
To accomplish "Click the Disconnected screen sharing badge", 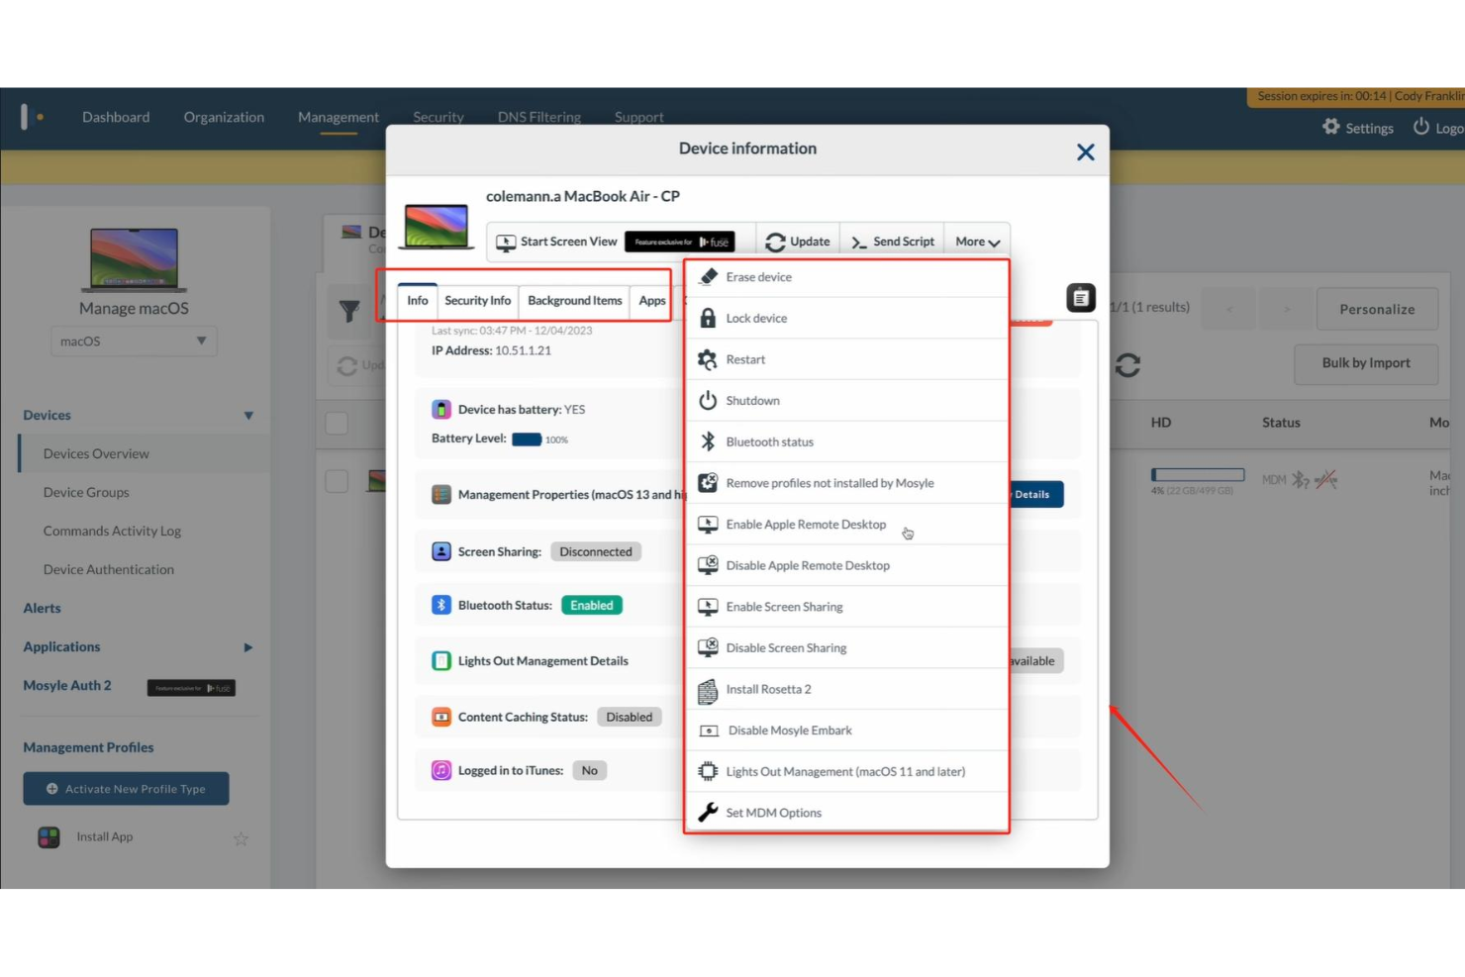I will click(x=596, y=552).
